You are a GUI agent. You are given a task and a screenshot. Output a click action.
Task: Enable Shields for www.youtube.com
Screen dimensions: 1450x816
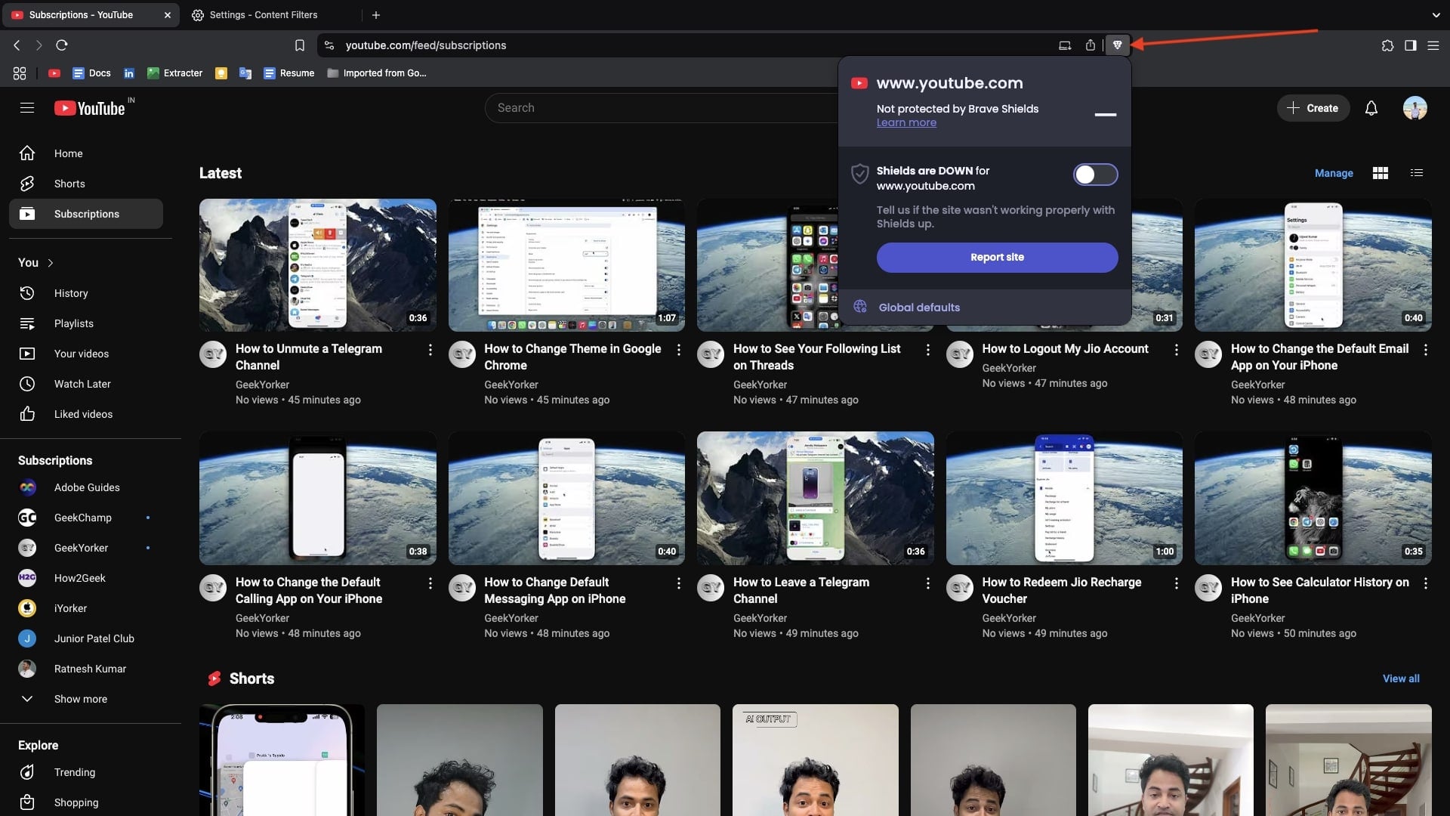click(x=1095, y=175)
